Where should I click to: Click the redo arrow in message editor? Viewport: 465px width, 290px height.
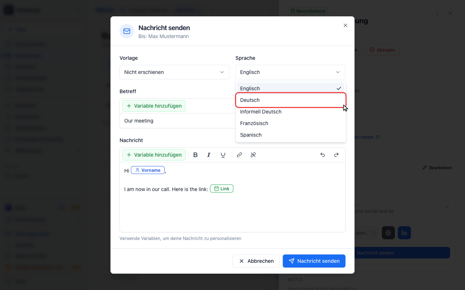point(336,155)
